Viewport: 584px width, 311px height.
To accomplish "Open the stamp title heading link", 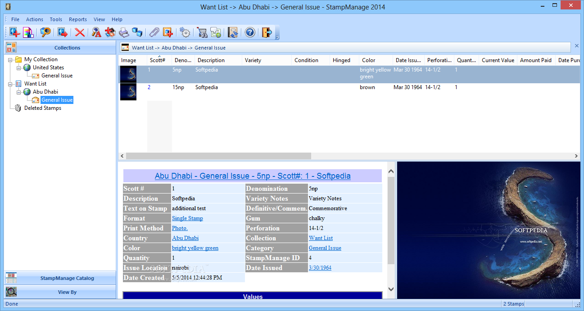I will pos(253,176).
